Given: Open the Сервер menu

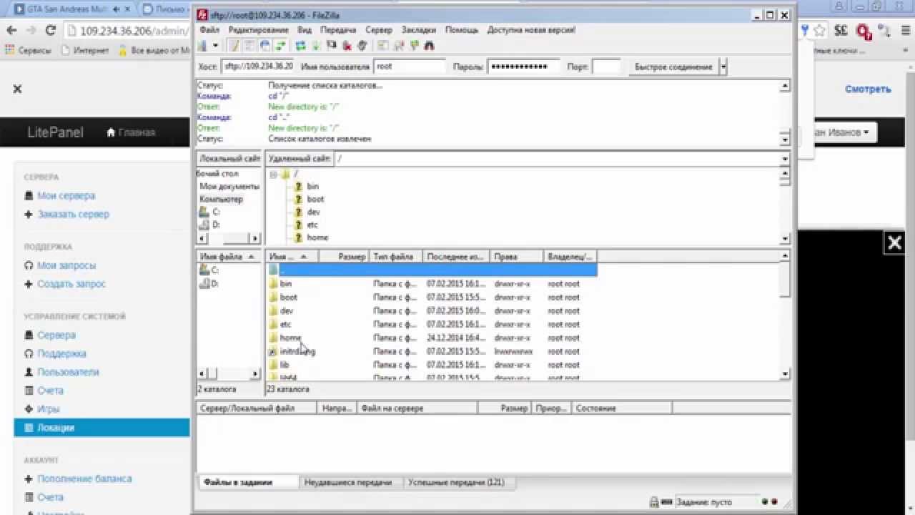Looking at the screenshot, I should pos(379,30).
